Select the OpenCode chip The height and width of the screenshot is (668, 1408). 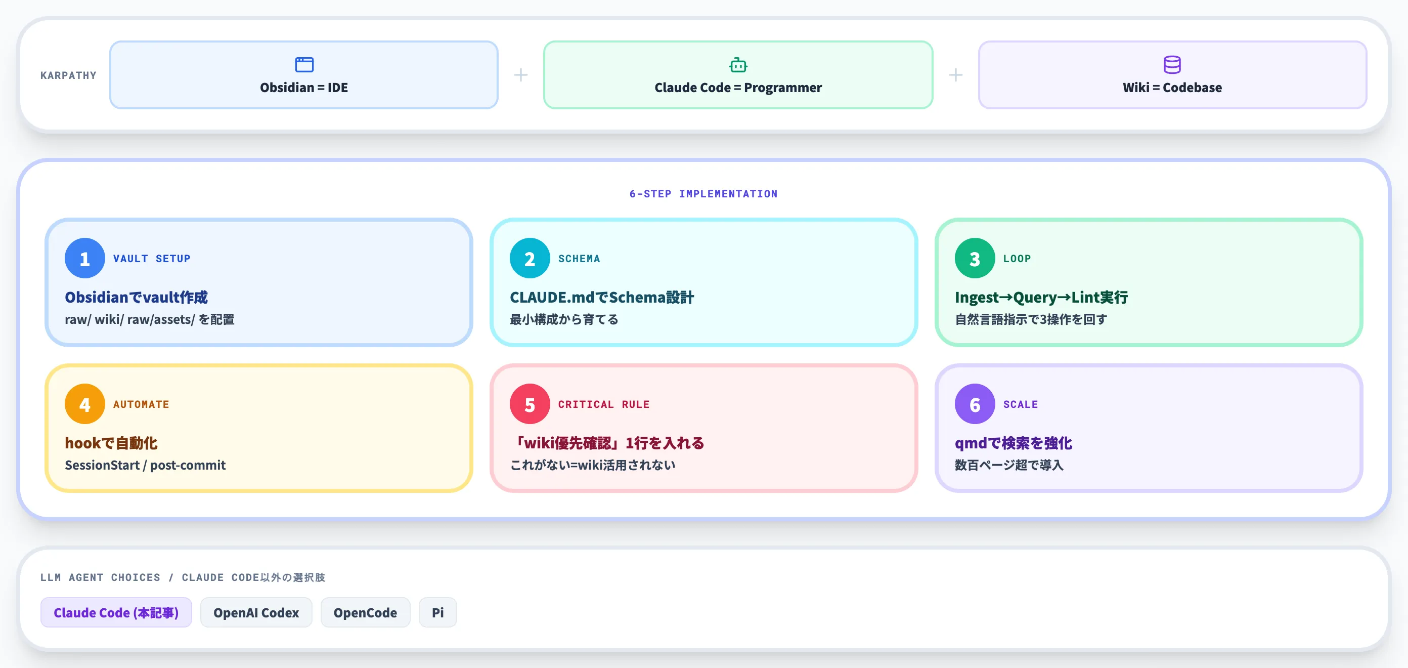365,612
